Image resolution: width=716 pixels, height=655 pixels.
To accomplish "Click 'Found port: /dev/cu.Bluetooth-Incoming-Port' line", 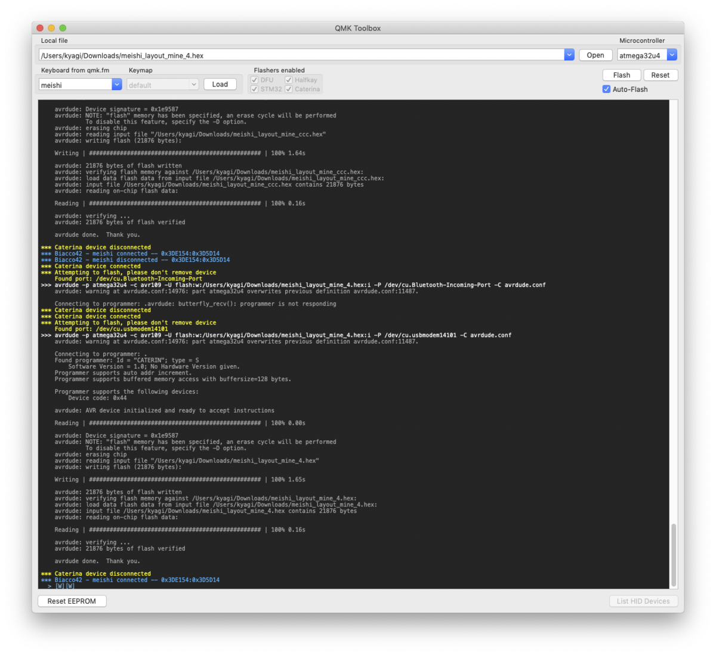I will pos(128,279).
